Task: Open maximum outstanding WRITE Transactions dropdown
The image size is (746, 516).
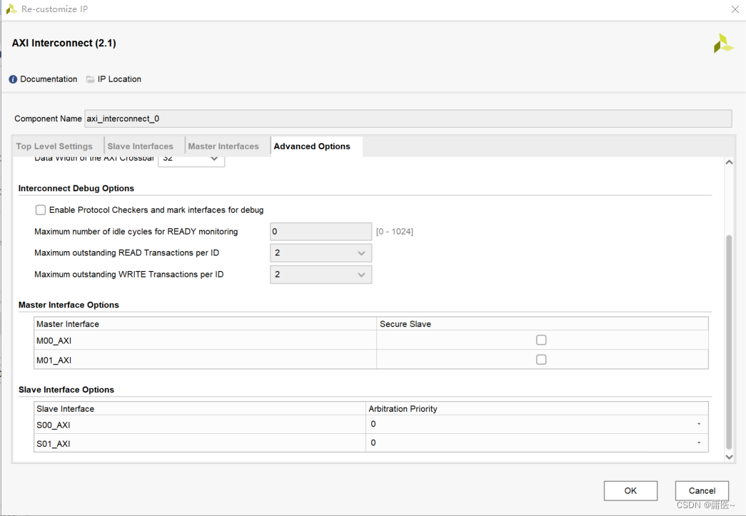Action: (x=361, y=275)
